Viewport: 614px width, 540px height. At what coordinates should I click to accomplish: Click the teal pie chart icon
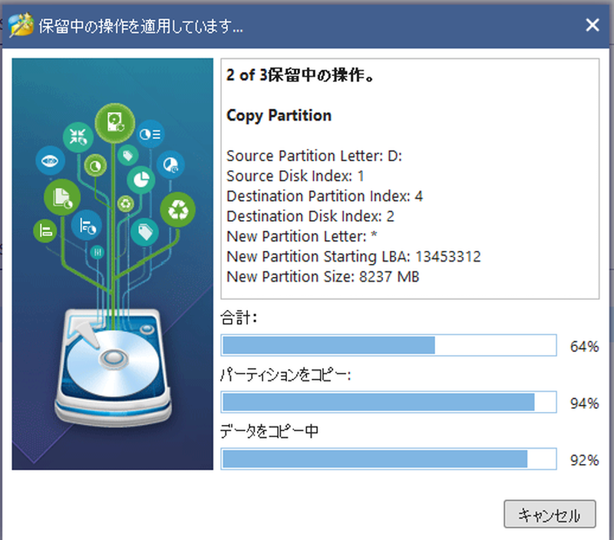point(141,180)
